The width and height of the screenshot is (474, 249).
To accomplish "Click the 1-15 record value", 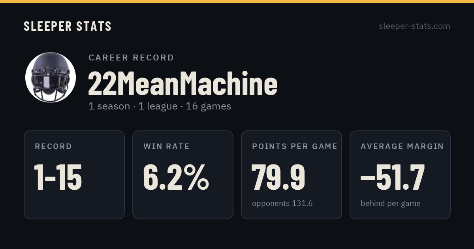I will (58, 177).
